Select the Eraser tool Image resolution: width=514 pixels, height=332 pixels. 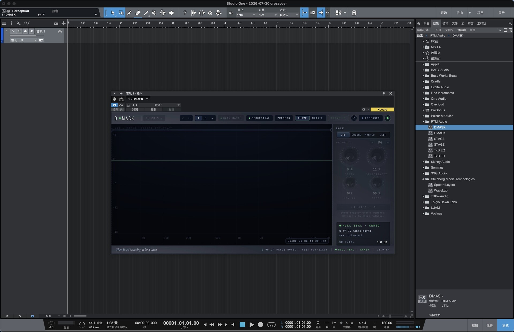click(x=138, y=13)
